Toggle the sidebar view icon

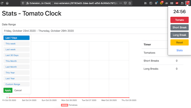(x=151, y=3)
